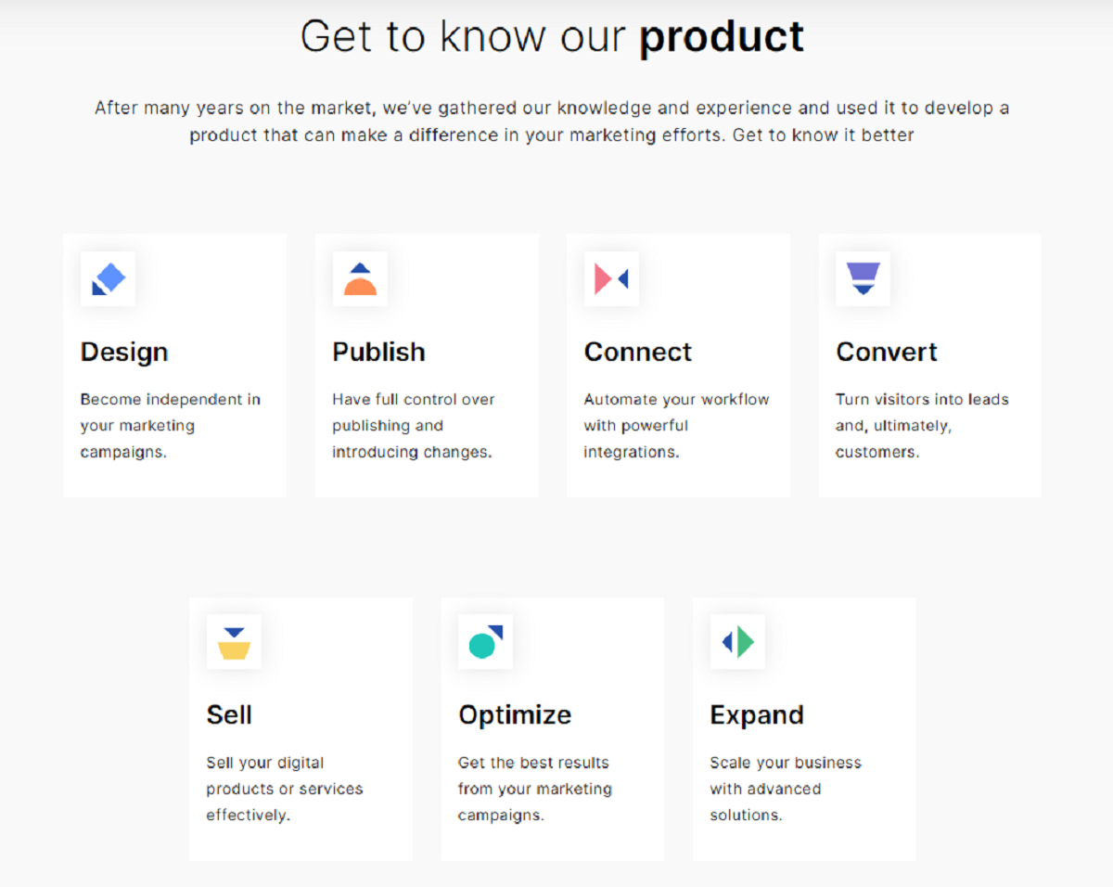Click the Convert card's purple funnel icon
Viewport: 1113px width, 887px height.
[863, 278]
